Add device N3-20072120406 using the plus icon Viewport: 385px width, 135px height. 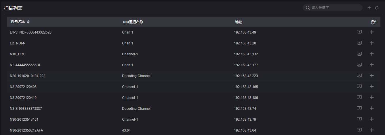click(x=372, y=87)
